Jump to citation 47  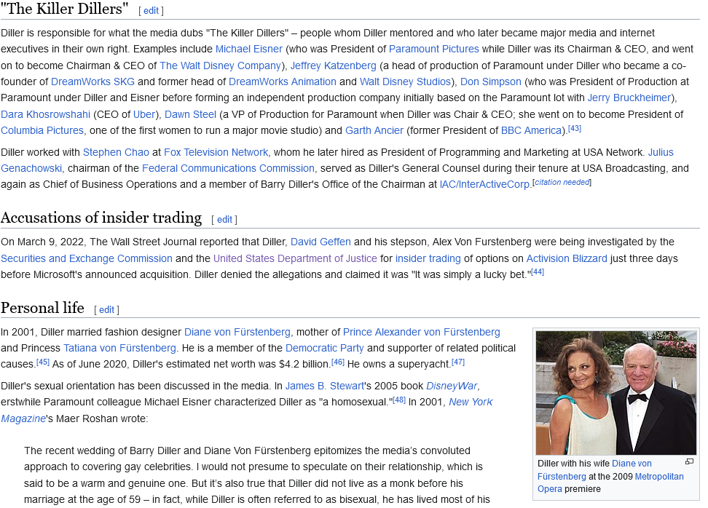point(458,362)
